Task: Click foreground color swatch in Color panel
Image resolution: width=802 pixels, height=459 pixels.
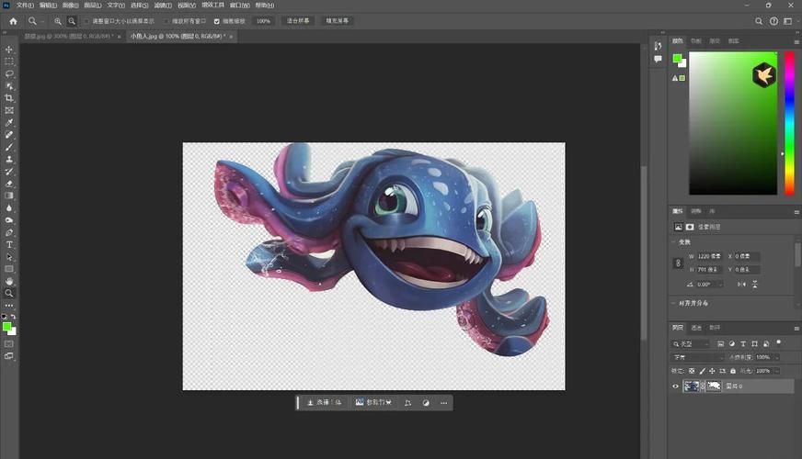Action: tap(677, 59)
